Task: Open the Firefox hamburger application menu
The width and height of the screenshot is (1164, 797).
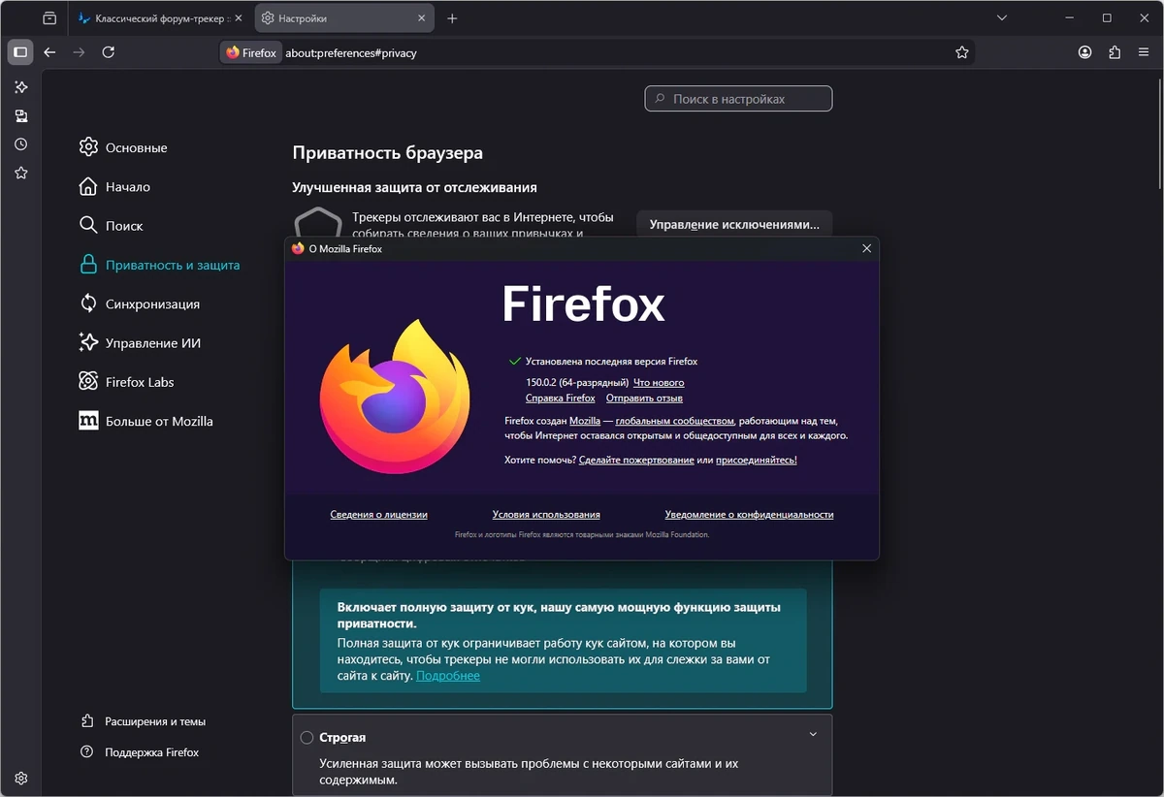Action: (x=1144, y=52)
